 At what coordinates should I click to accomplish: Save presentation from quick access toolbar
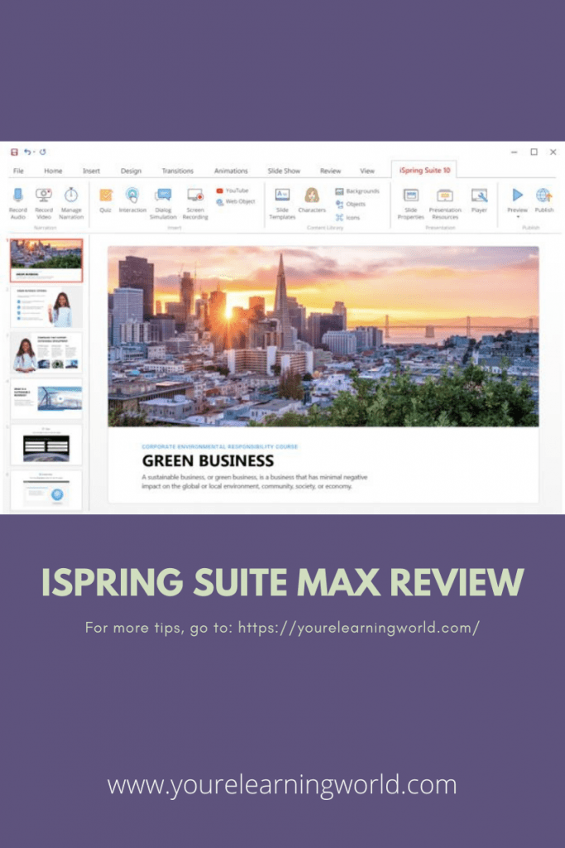click(15, 152)
